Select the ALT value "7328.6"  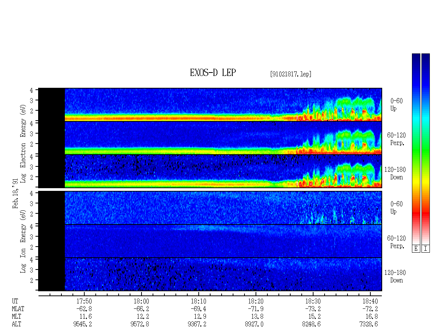tap(369, 324)
